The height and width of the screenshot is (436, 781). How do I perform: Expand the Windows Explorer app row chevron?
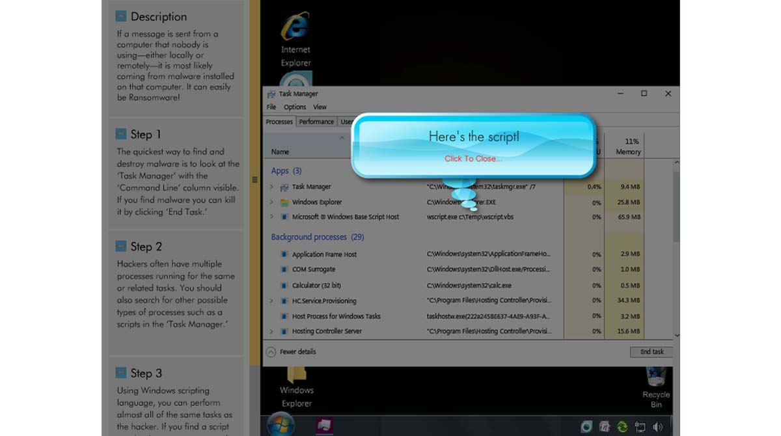[271, 202]
